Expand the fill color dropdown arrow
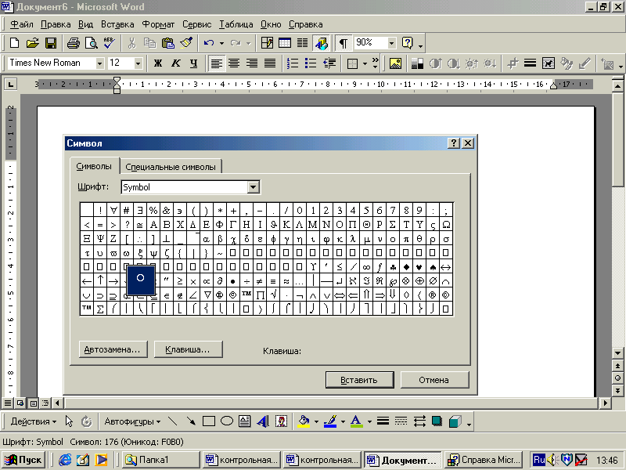The width and height of the screenshot is (626, 470). pos(316,421)
